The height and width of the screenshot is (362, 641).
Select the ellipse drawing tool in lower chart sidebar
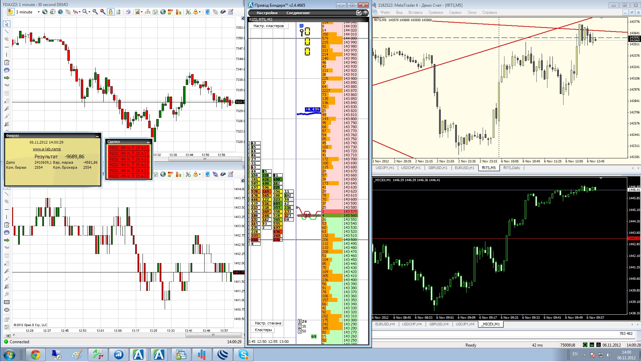tap(7, 310)
